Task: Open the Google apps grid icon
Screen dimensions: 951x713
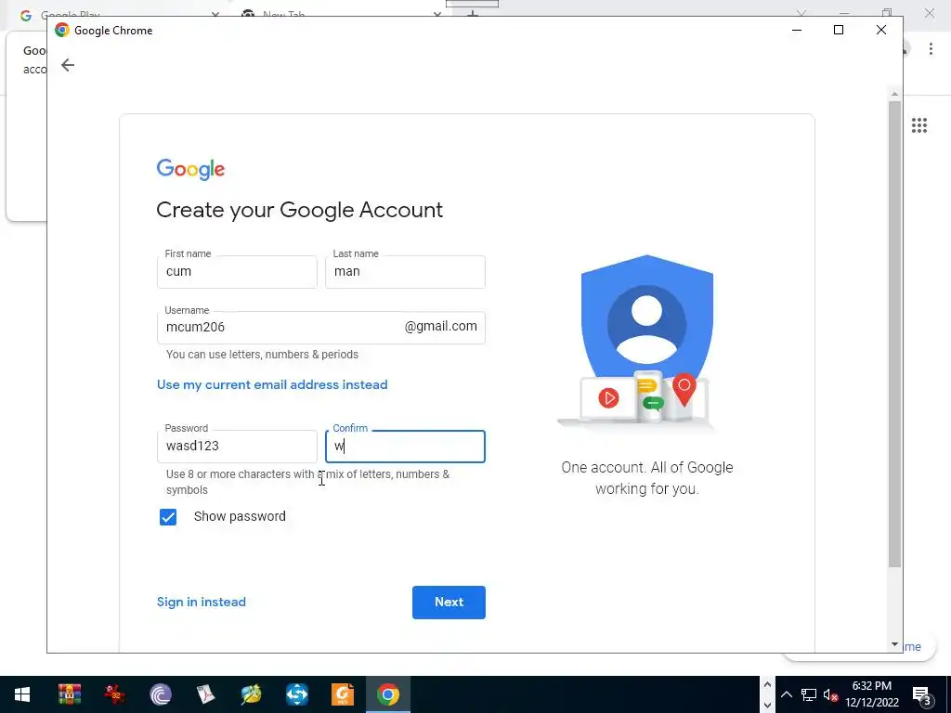Action: 918,125
